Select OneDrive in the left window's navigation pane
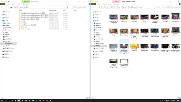This screenshot has height=102, width=181. click(6, 18)
